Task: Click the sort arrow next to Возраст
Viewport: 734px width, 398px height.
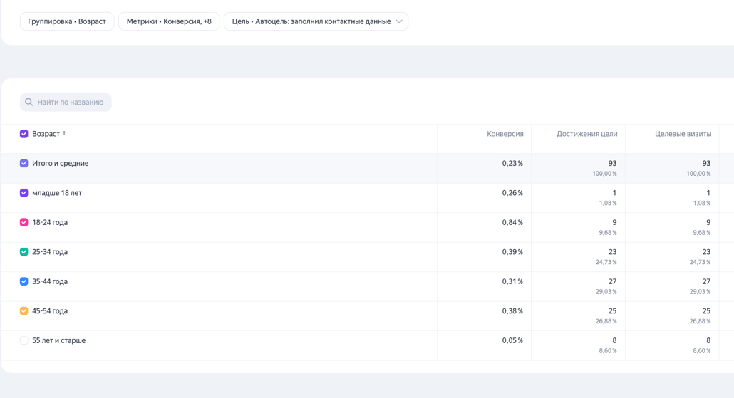Action: tap(64, 133)
